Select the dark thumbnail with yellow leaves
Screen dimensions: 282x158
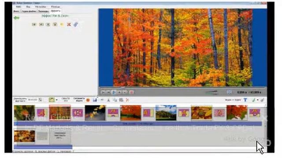coord(95,113)
